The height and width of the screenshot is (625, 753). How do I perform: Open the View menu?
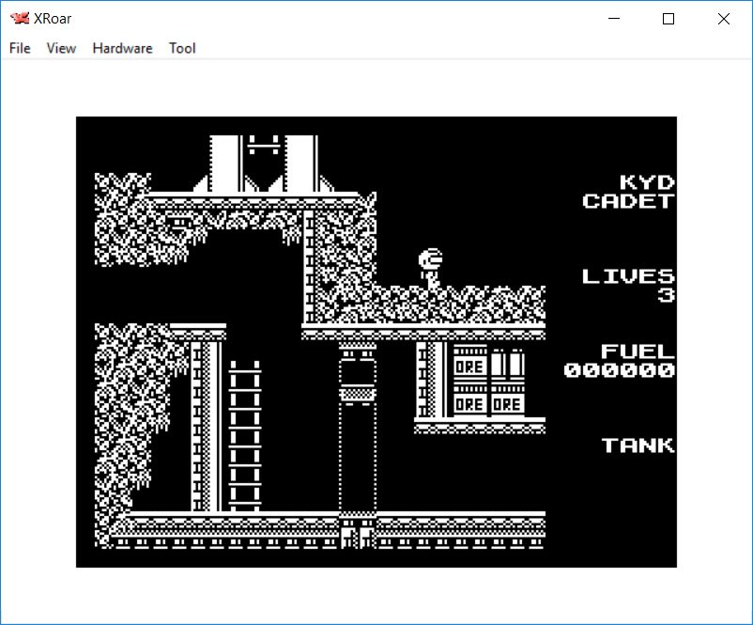pos(61,48)
